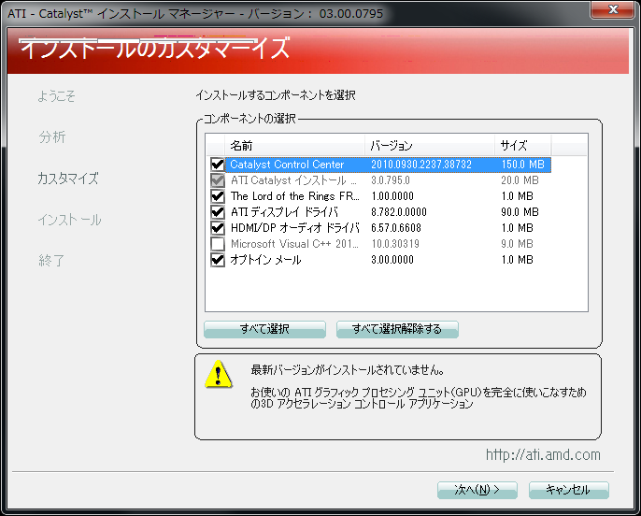
Task: Click the サイズ column header
Action: [x=522, y=146]
